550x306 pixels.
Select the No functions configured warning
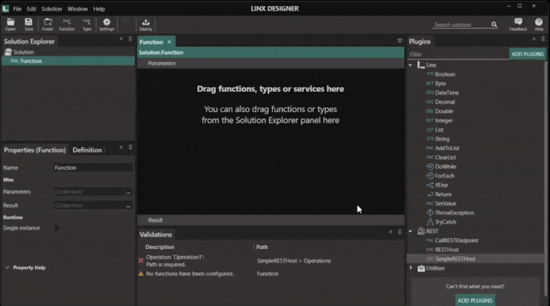270,274
